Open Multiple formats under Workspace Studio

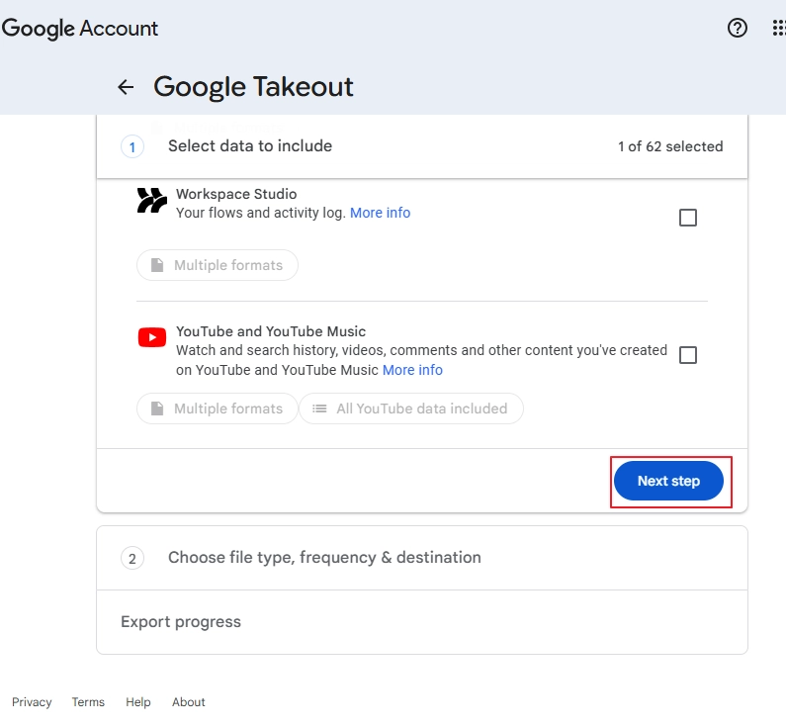(x=218, y=265)
